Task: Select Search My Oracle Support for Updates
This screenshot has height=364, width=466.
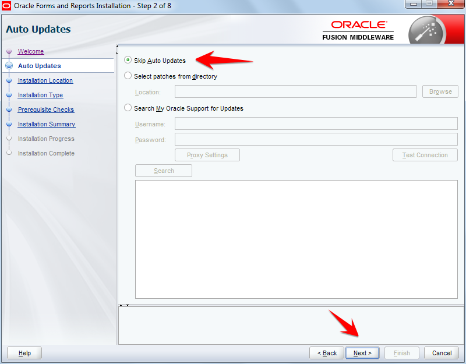Action: 128,108
